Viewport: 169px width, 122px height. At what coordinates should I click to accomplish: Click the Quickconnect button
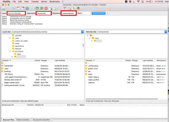click(99, 13)
